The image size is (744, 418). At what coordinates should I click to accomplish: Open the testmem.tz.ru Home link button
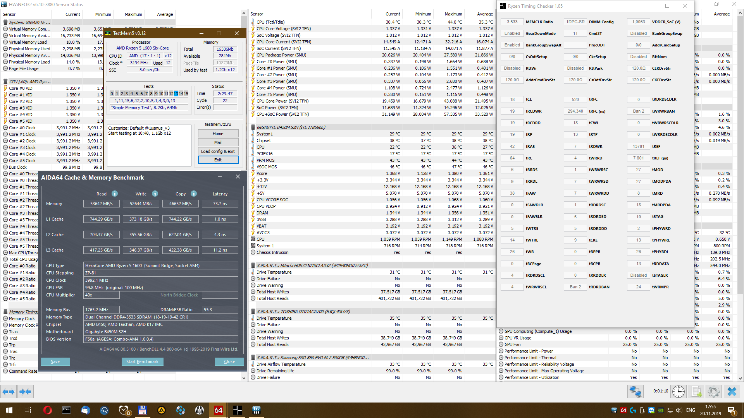pyautogui.click(x=218, y=134)
